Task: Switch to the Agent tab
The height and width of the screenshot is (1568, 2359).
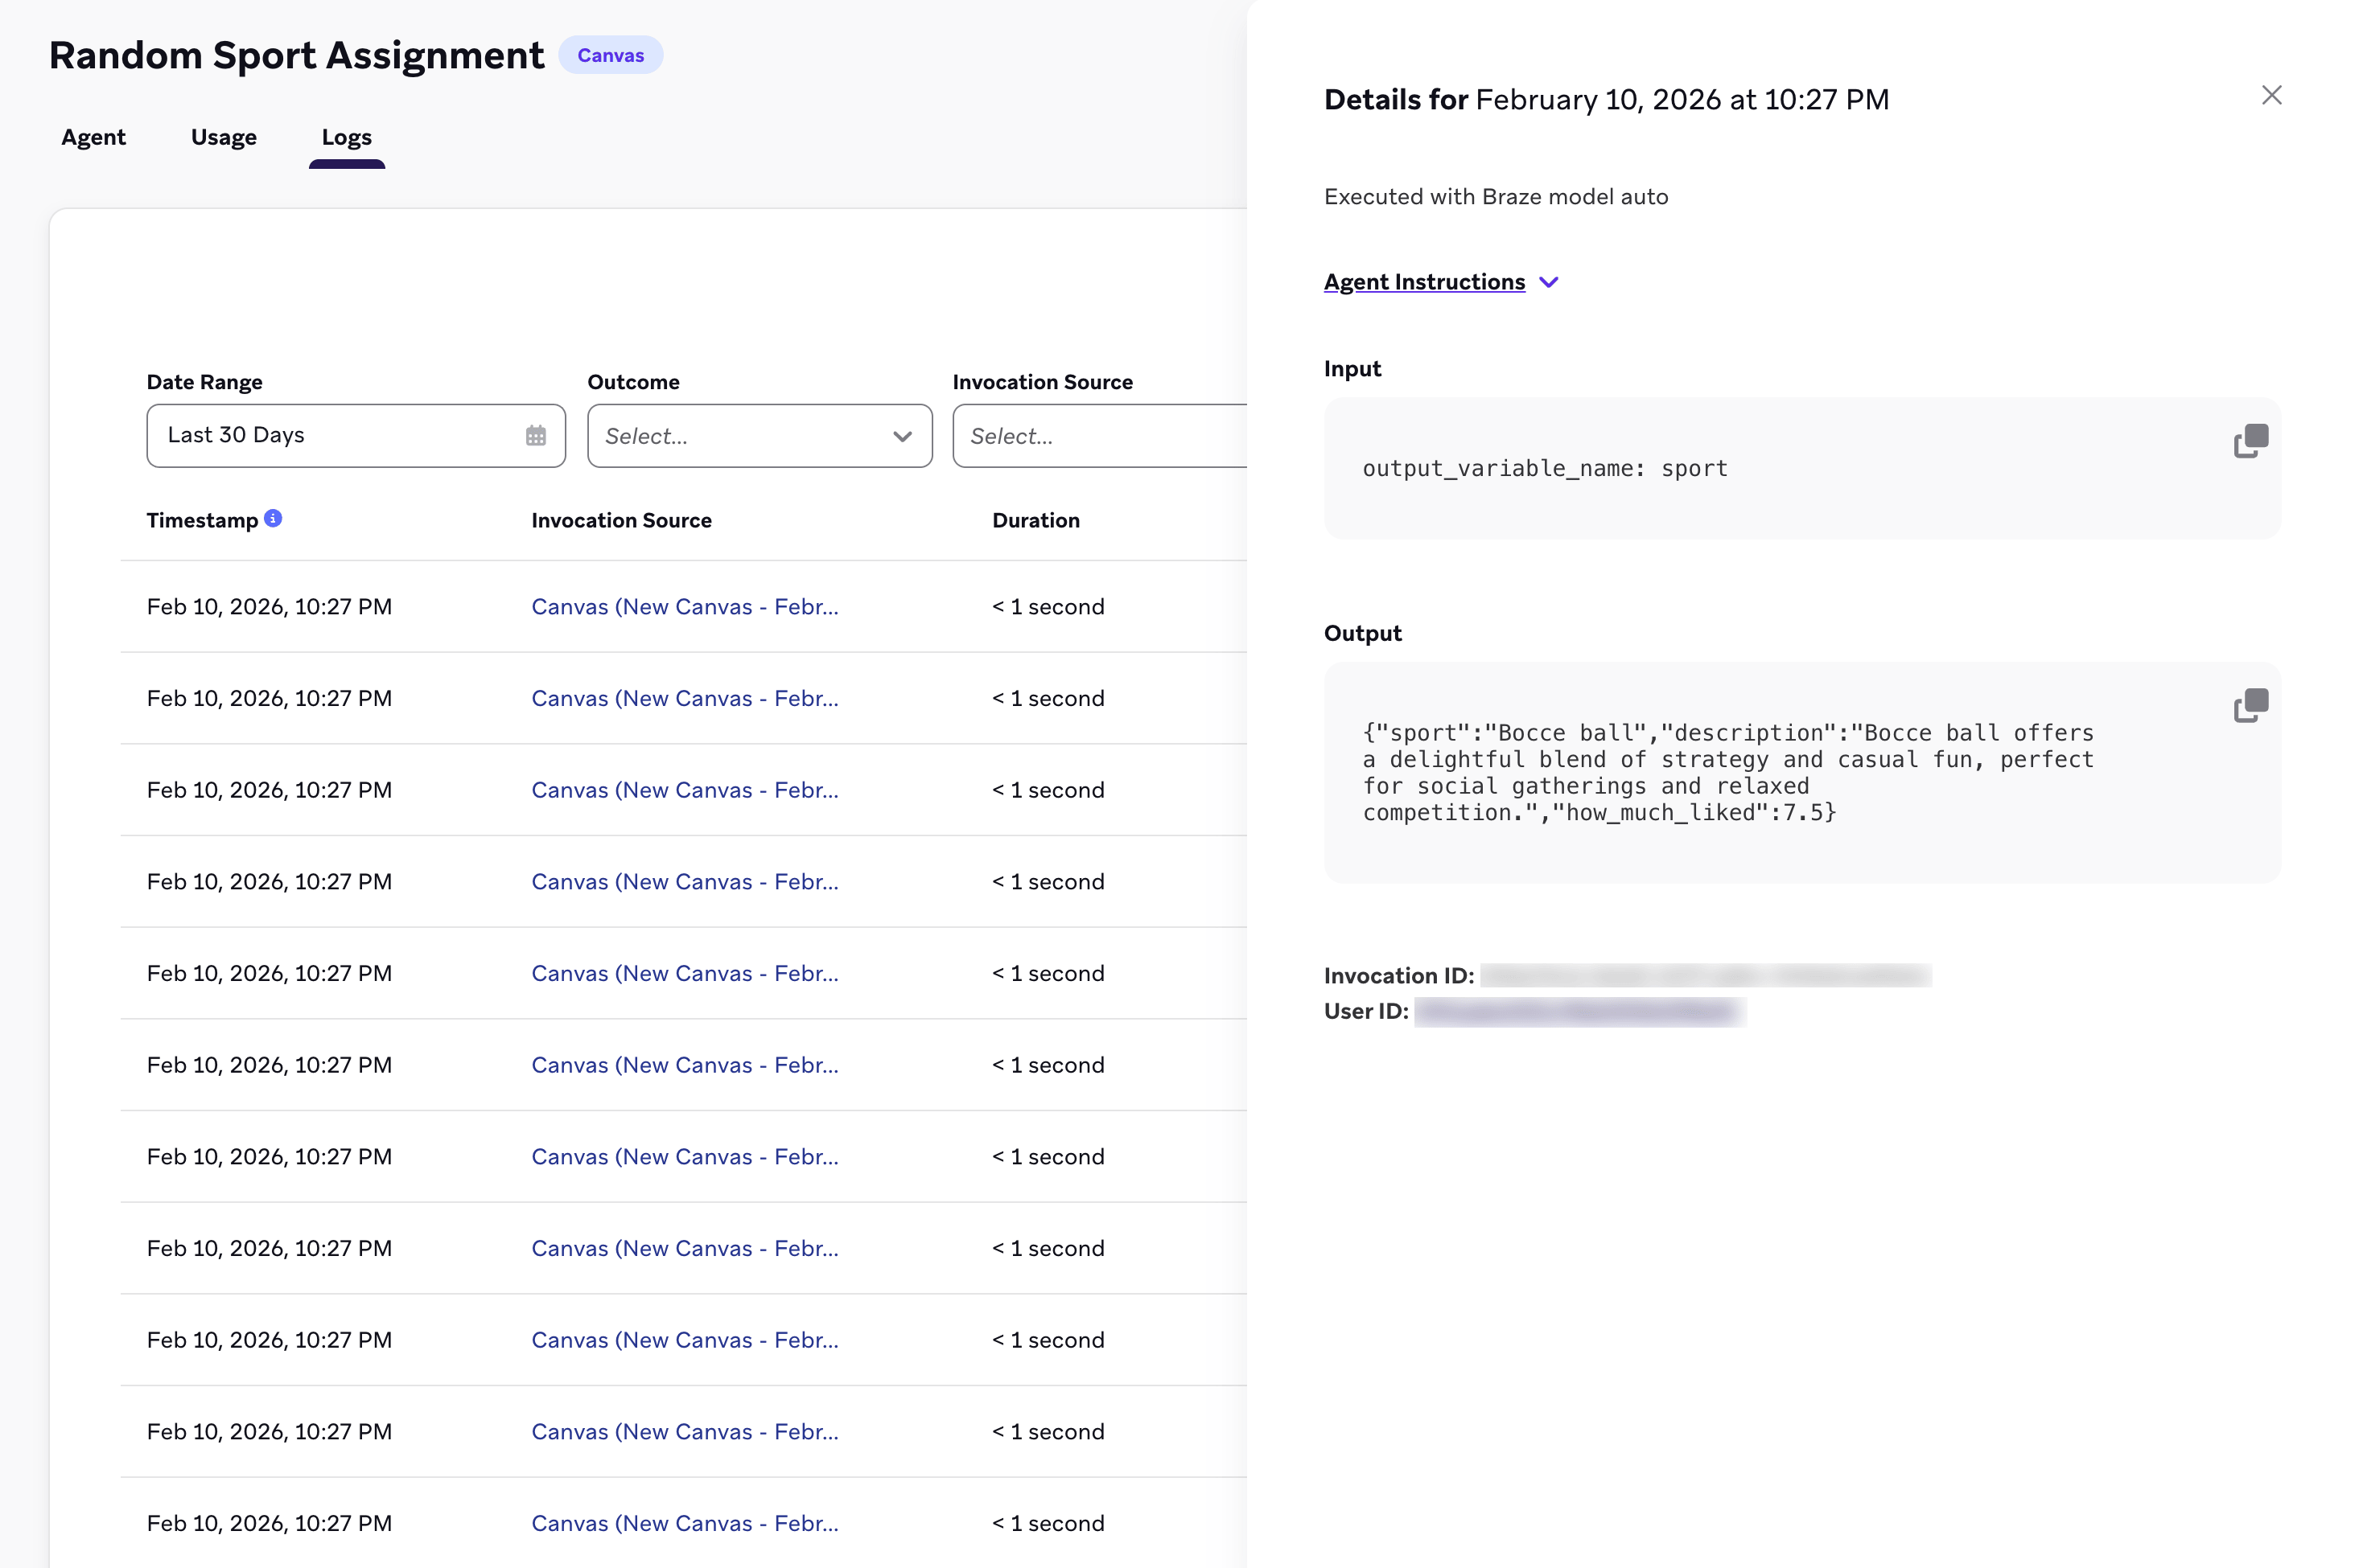Action: [93, 137]
